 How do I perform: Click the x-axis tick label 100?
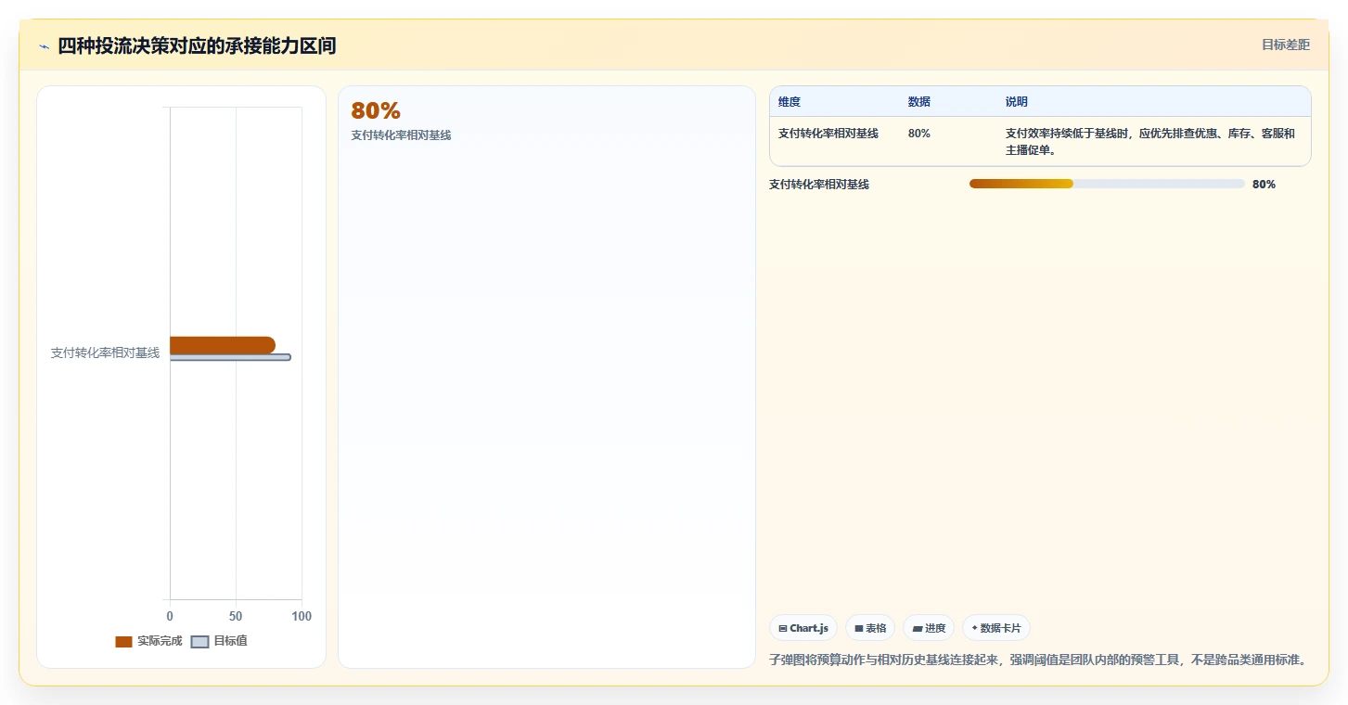click(302, 616)
